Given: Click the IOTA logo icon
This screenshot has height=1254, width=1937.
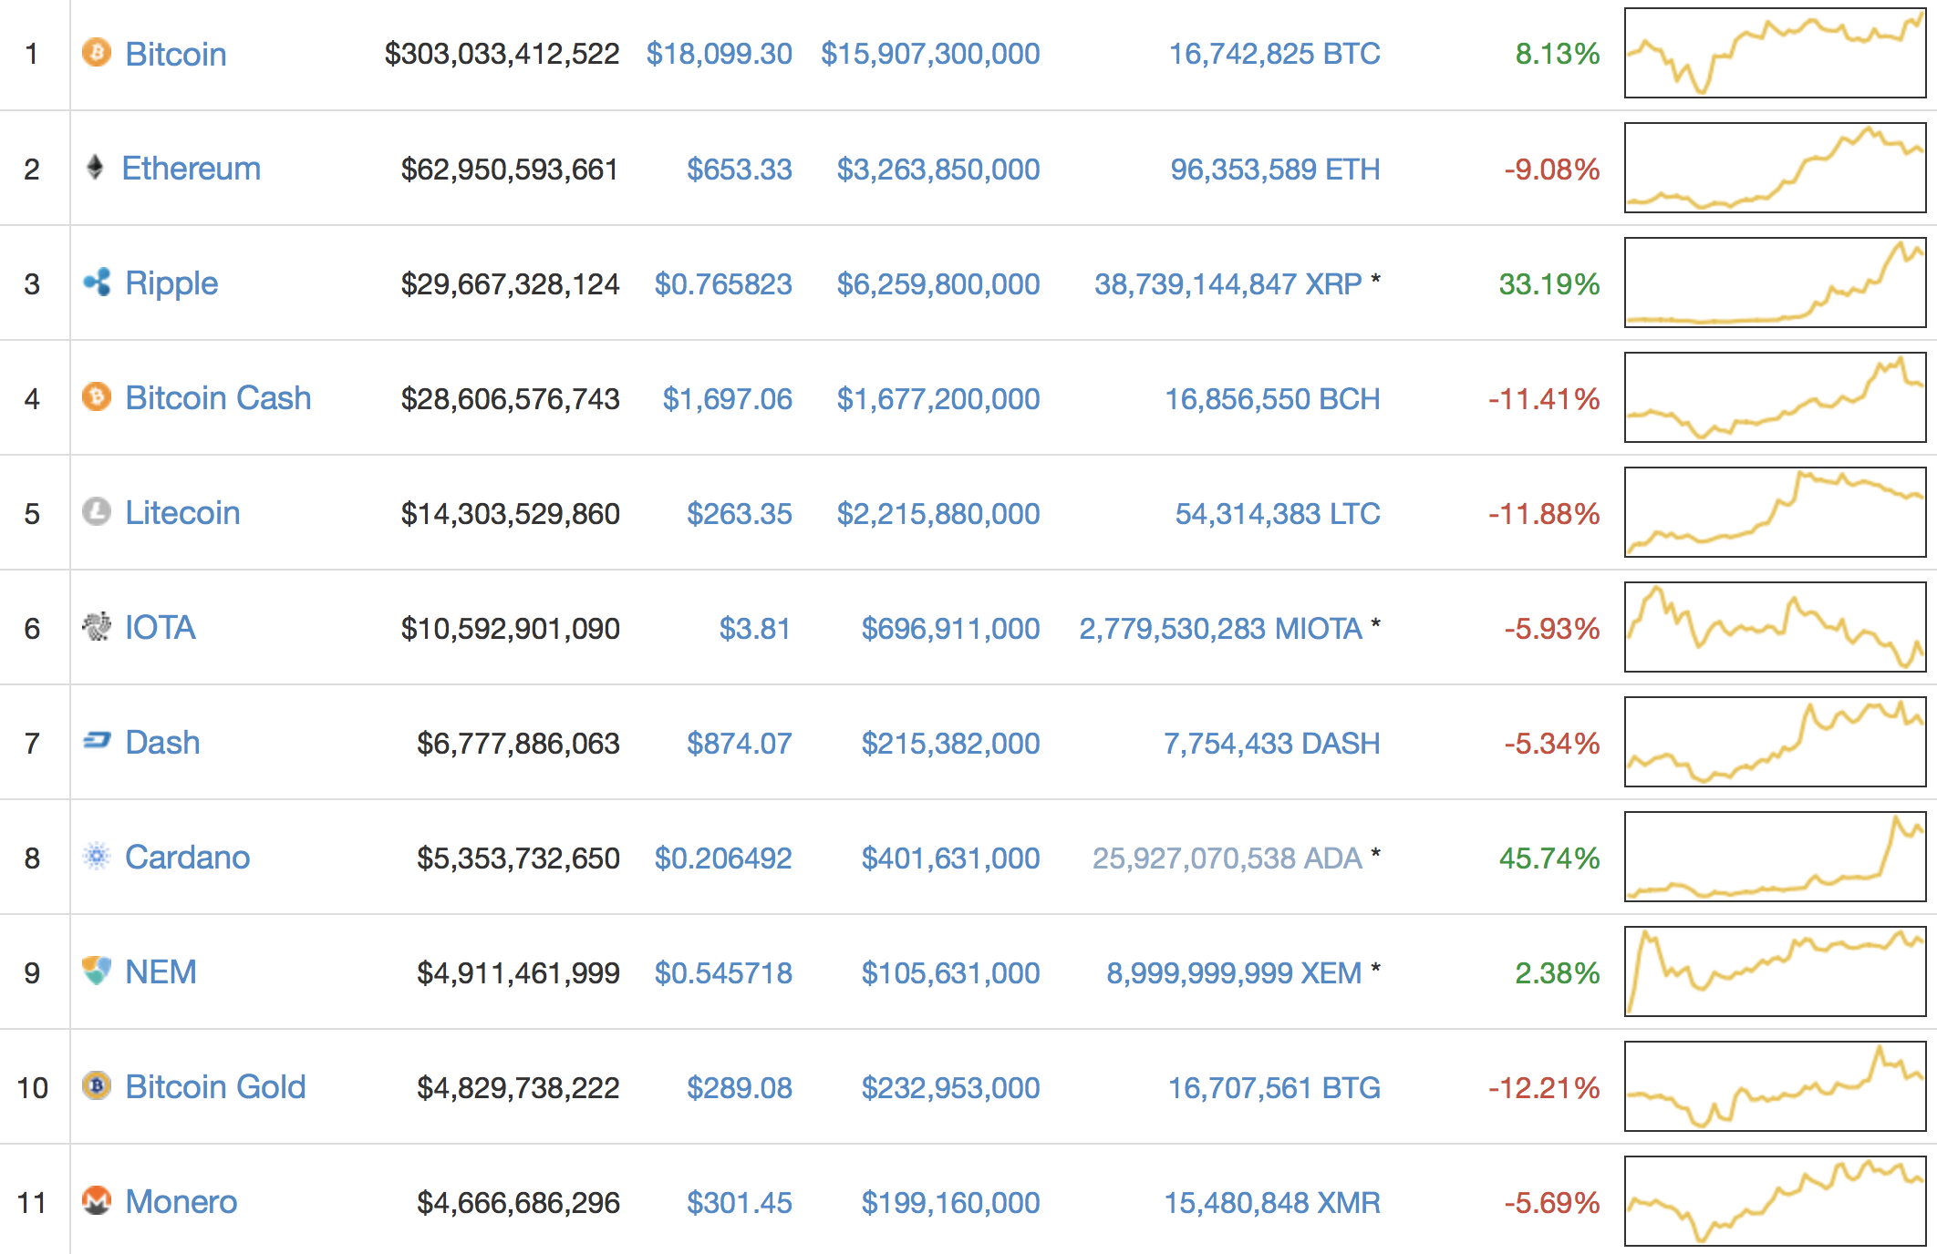Looking at the screenshot, I should click(x=97, y=627).
